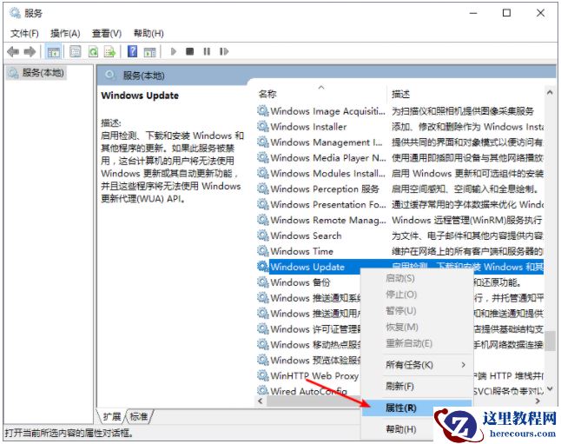Viewport: 561px width, 444px height.
Task: Click gear icon beside Wired AutoConfig
Action: pyautogui.click(x=263, y=390)
